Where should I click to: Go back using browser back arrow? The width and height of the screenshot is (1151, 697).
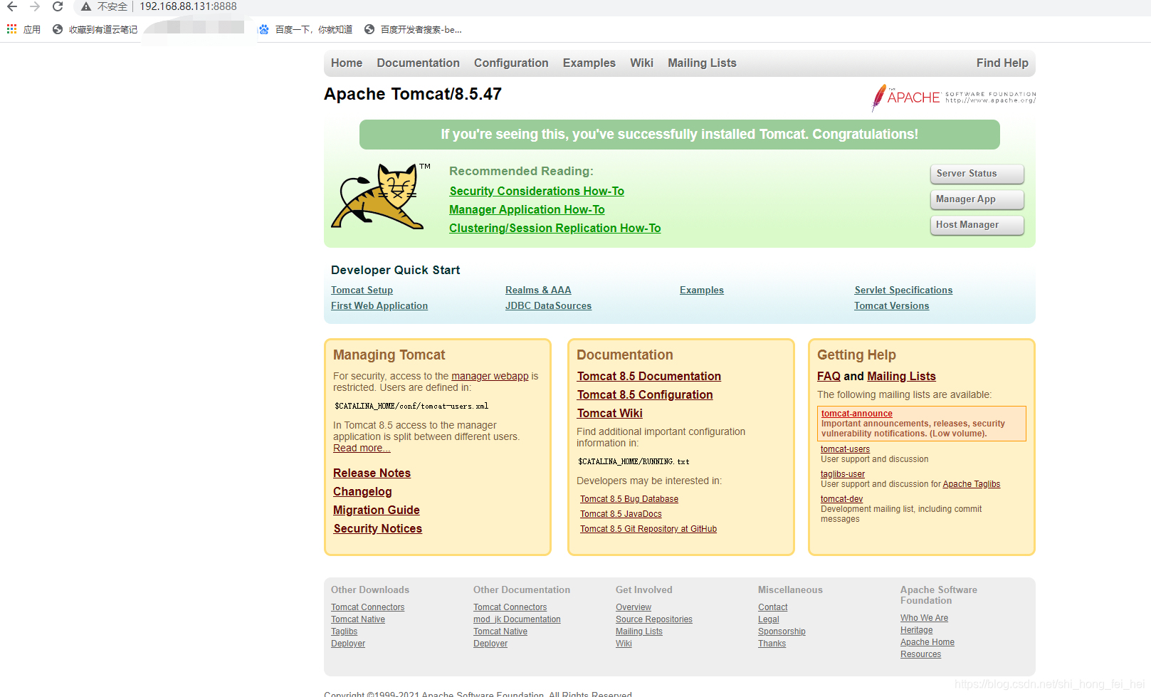click(12, 6)
